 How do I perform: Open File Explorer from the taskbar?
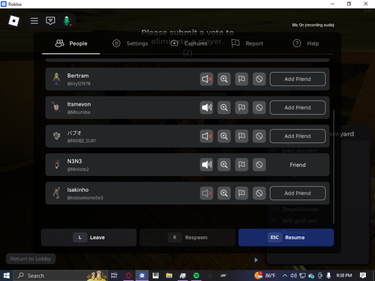169,276
